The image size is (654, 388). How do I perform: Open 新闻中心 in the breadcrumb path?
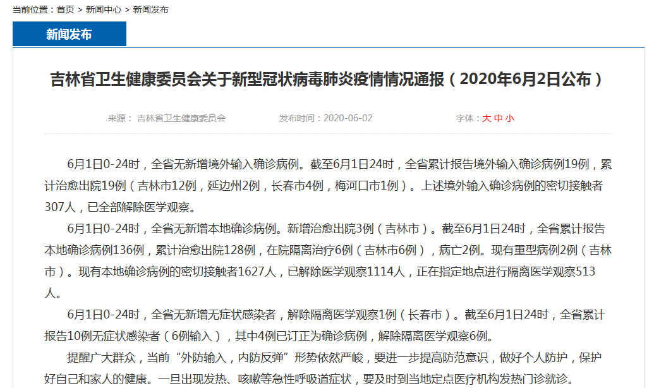pyautogui.click(x=104, y=9)
